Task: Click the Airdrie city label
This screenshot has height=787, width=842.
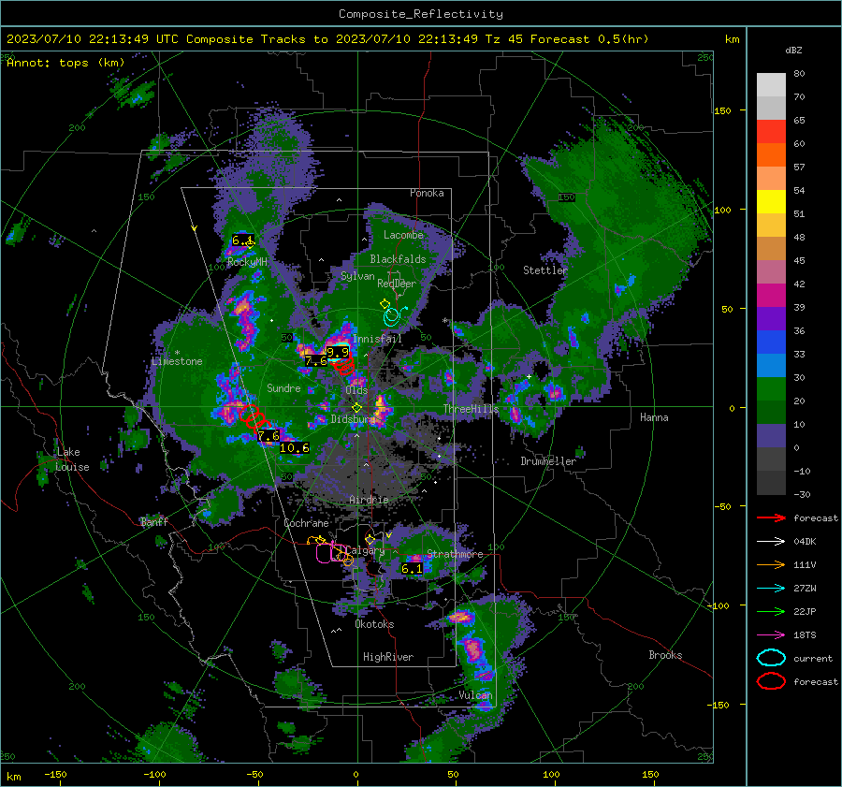Action: click(x=369, y=500)
